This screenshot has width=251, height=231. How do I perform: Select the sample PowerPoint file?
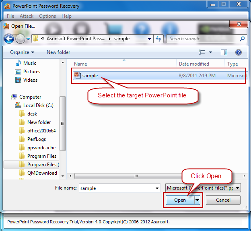[160, 76]
